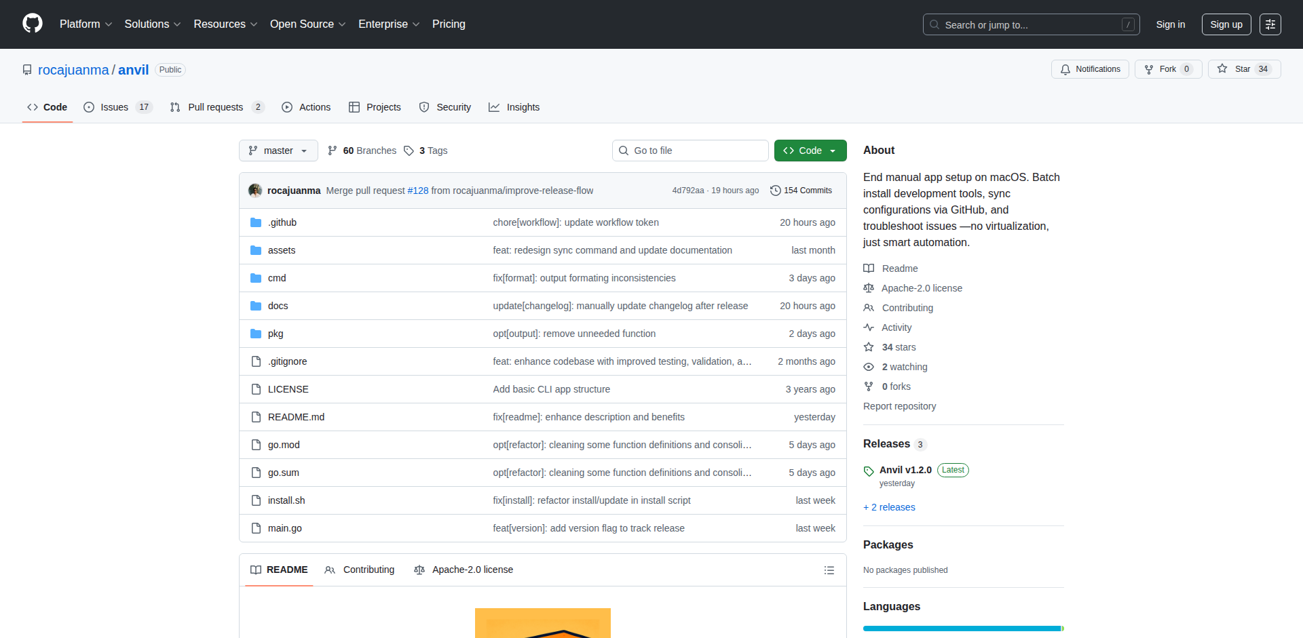
Task: Click the LICENSE file icon
Action: point(256,389)
